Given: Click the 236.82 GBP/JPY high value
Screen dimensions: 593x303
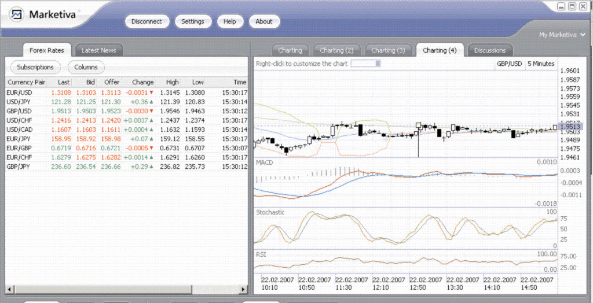Looking at the screenshot, I should tap(170, 167).
